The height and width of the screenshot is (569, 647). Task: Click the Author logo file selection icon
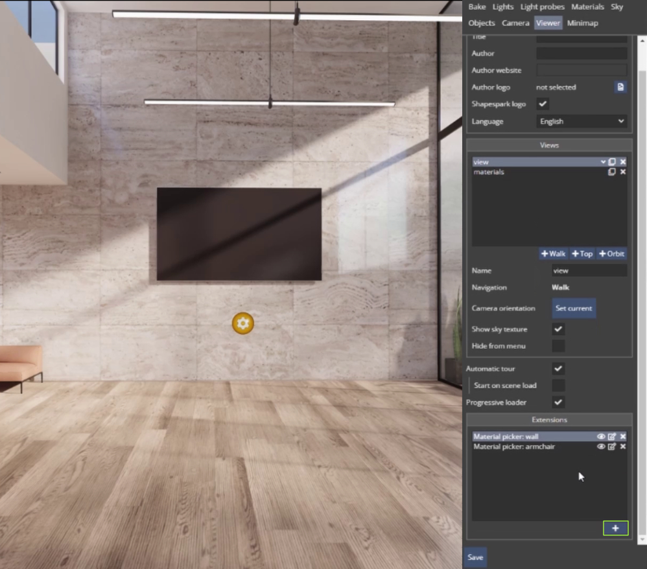click(x=620, y=87)
